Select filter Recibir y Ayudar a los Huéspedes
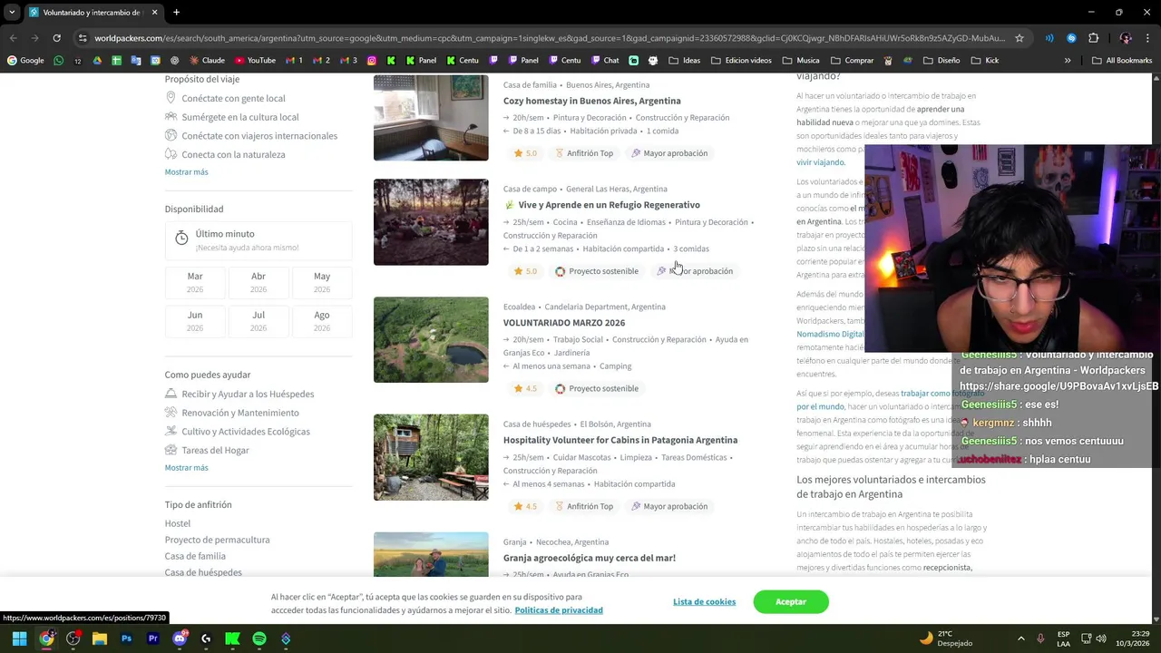This screenshot has width=1161, height=653. point(239,394)
